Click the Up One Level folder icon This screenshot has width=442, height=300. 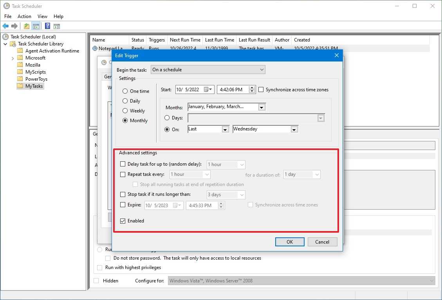click(26, 26)
